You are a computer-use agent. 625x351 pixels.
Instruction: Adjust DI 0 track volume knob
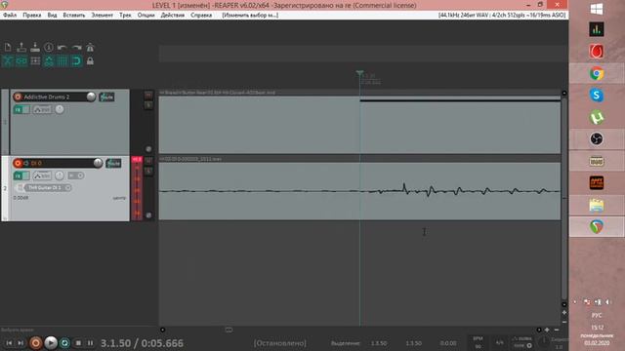pyautogui.click(x=98, y=163)
